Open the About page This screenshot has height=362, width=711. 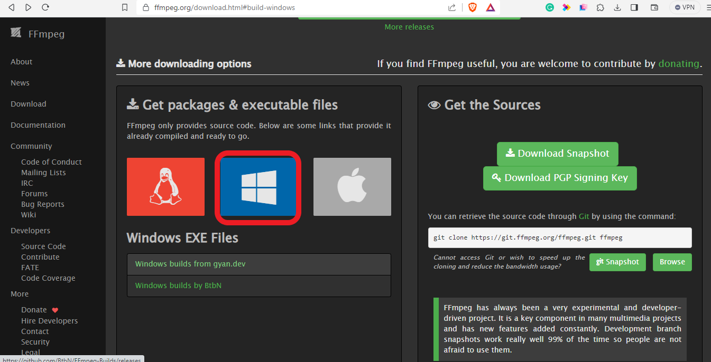coord(22,62)
